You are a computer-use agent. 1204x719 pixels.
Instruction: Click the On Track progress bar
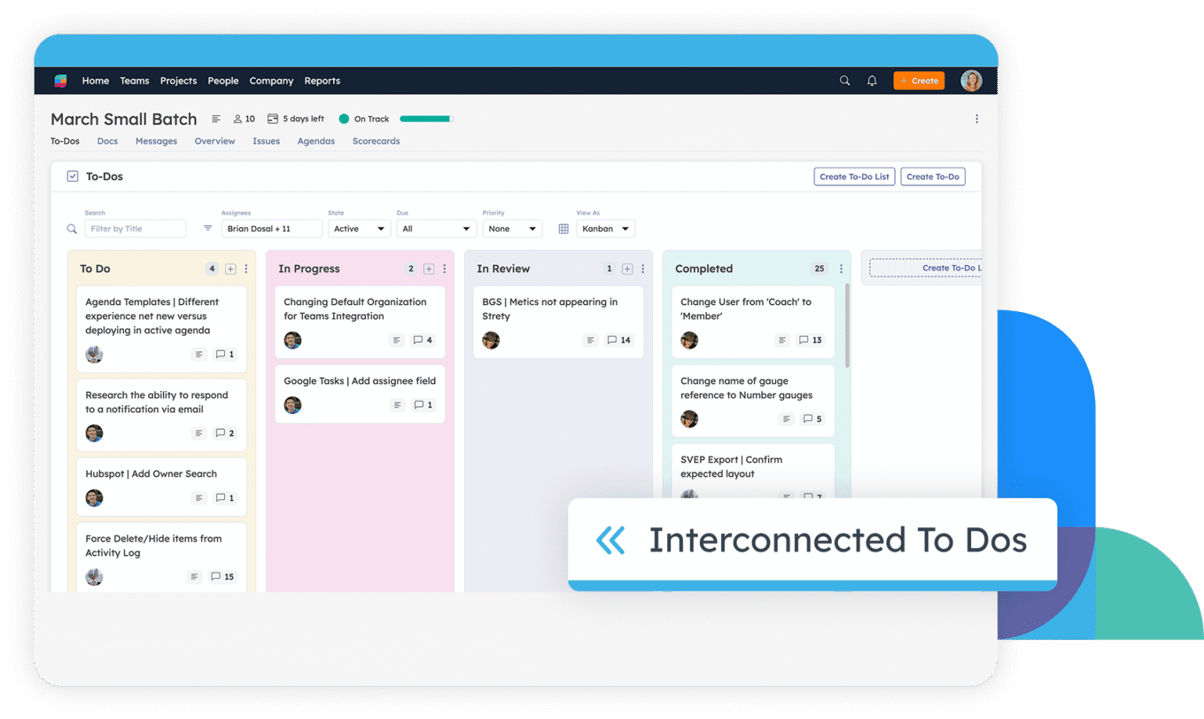coord(426,118)
